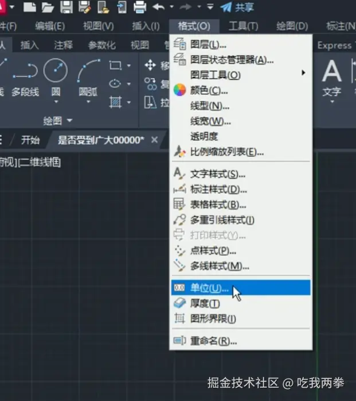Click the Undo arrow icon
The image size is (356, 401).
[159, 7]
